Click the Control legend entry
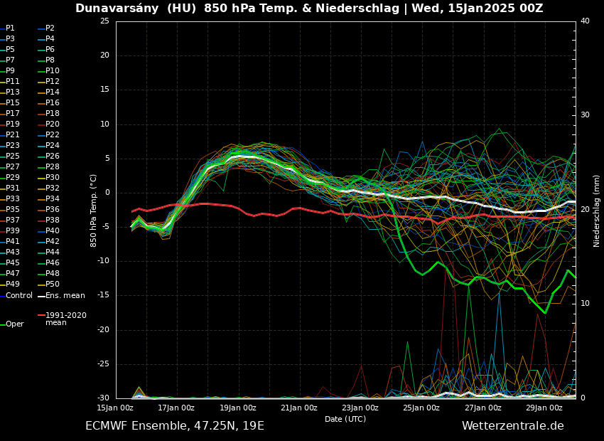This screenshot has height=441, width=604. [19, 295]
